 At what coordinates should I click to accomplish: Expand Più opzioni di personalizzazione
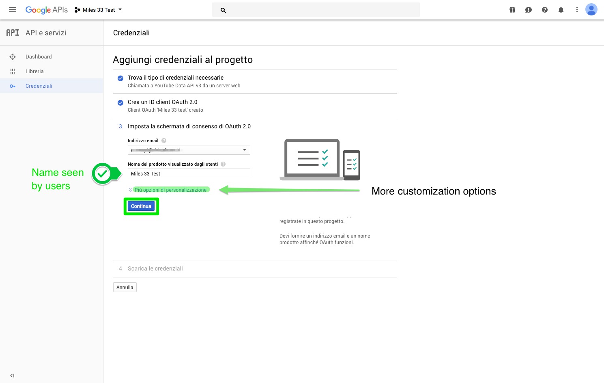click(170, 190)
